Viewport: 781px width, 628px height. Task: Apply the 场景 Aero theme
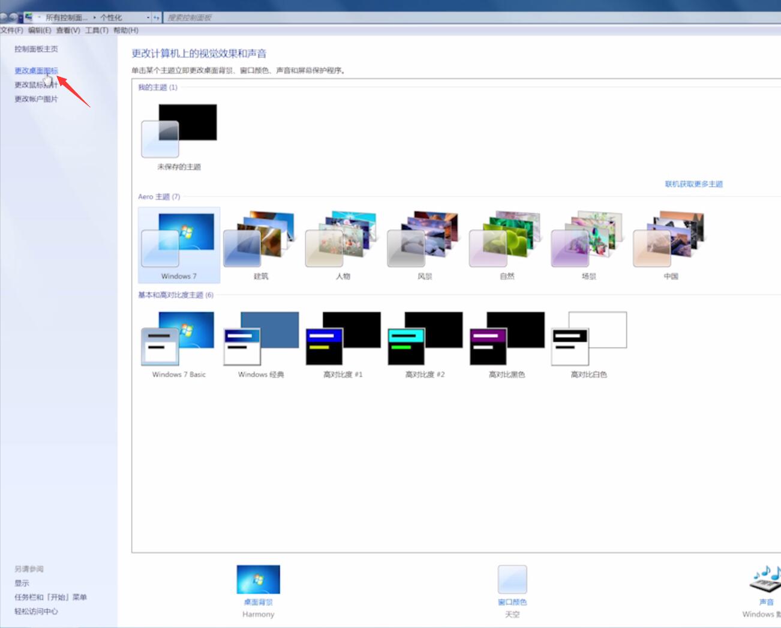(588, 245)
